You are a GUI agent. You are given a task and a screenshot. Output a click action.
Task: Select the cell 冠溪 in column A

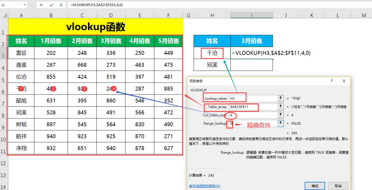tap(21, 113)
